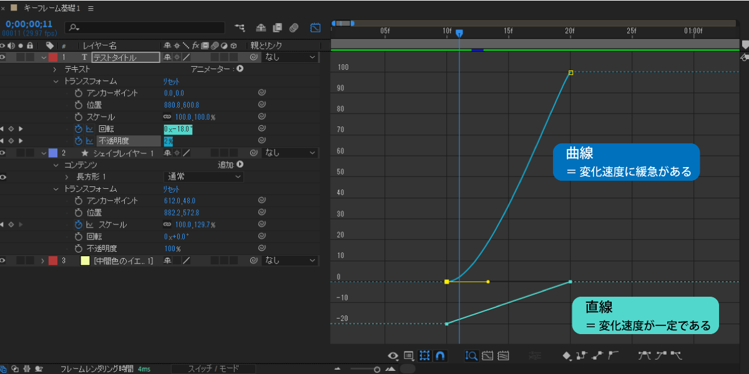Viewport: 749px width, 374px height.
Task: Collapse layer 1 テストタイトル twirl arrow
Action: pyautogui.click(x=43, y=57)
